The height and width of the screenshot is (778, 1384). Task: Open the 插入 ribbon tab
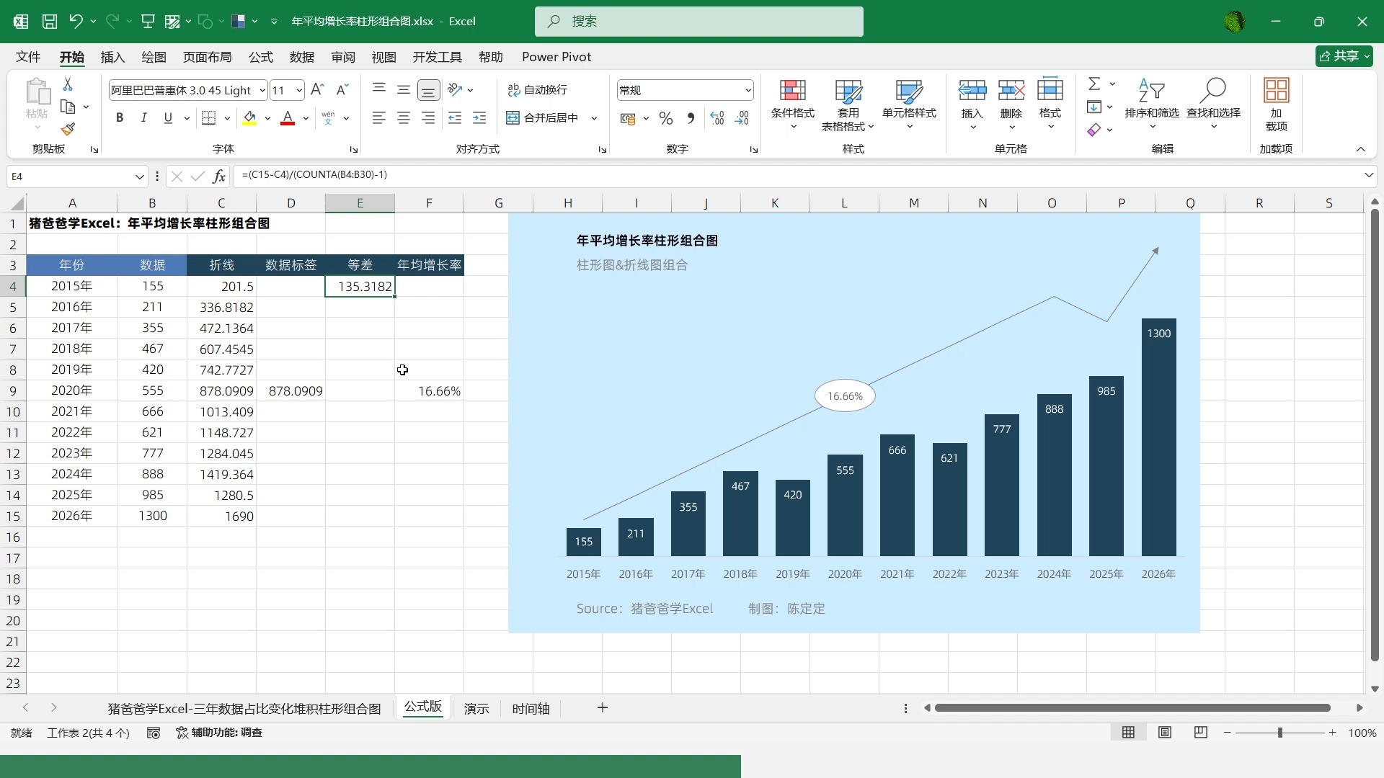pyautogui.click(x=112, y=57)
